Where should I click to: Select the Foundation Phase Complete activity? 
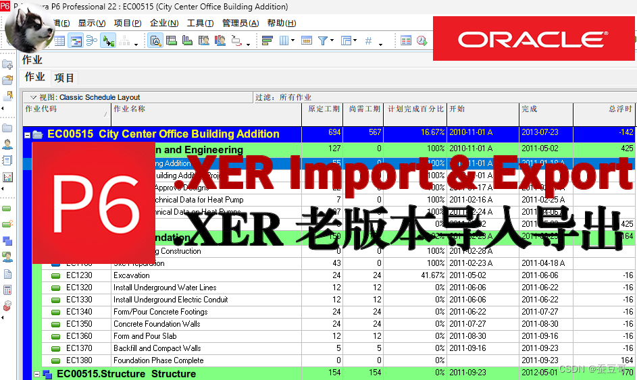[x=159, y=360]
